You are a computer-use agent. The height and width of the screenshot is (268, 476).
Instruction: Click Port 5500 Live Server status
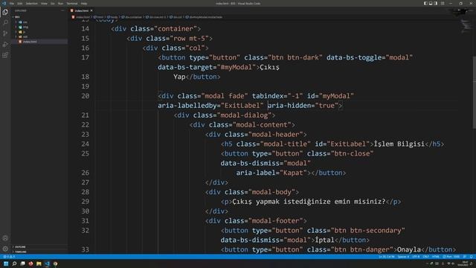[451, 257]
